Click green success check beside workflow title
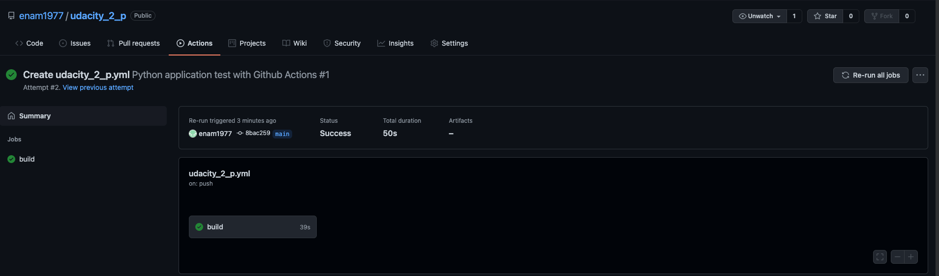Screen dimensions: 939x276 click(x=11, y=75)
